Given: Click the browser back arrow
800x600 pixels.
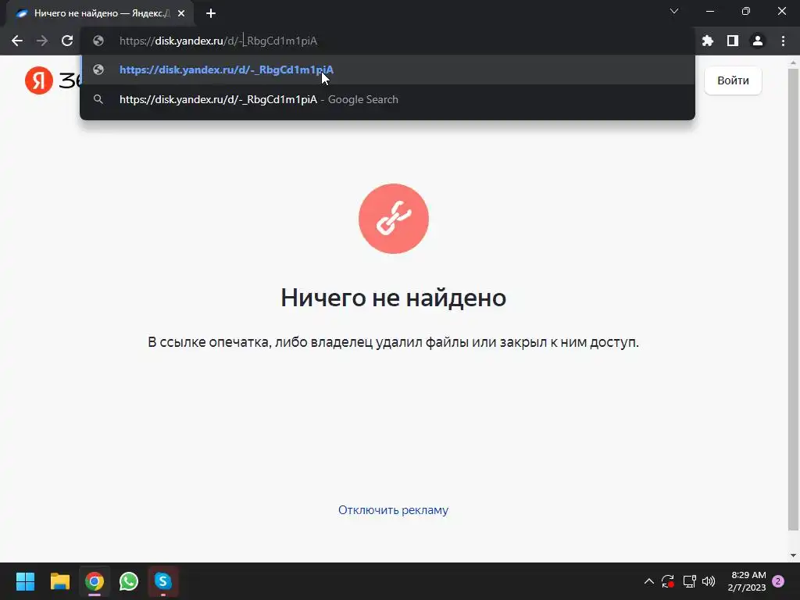Looking at the screenshot, I should point(17,41).
